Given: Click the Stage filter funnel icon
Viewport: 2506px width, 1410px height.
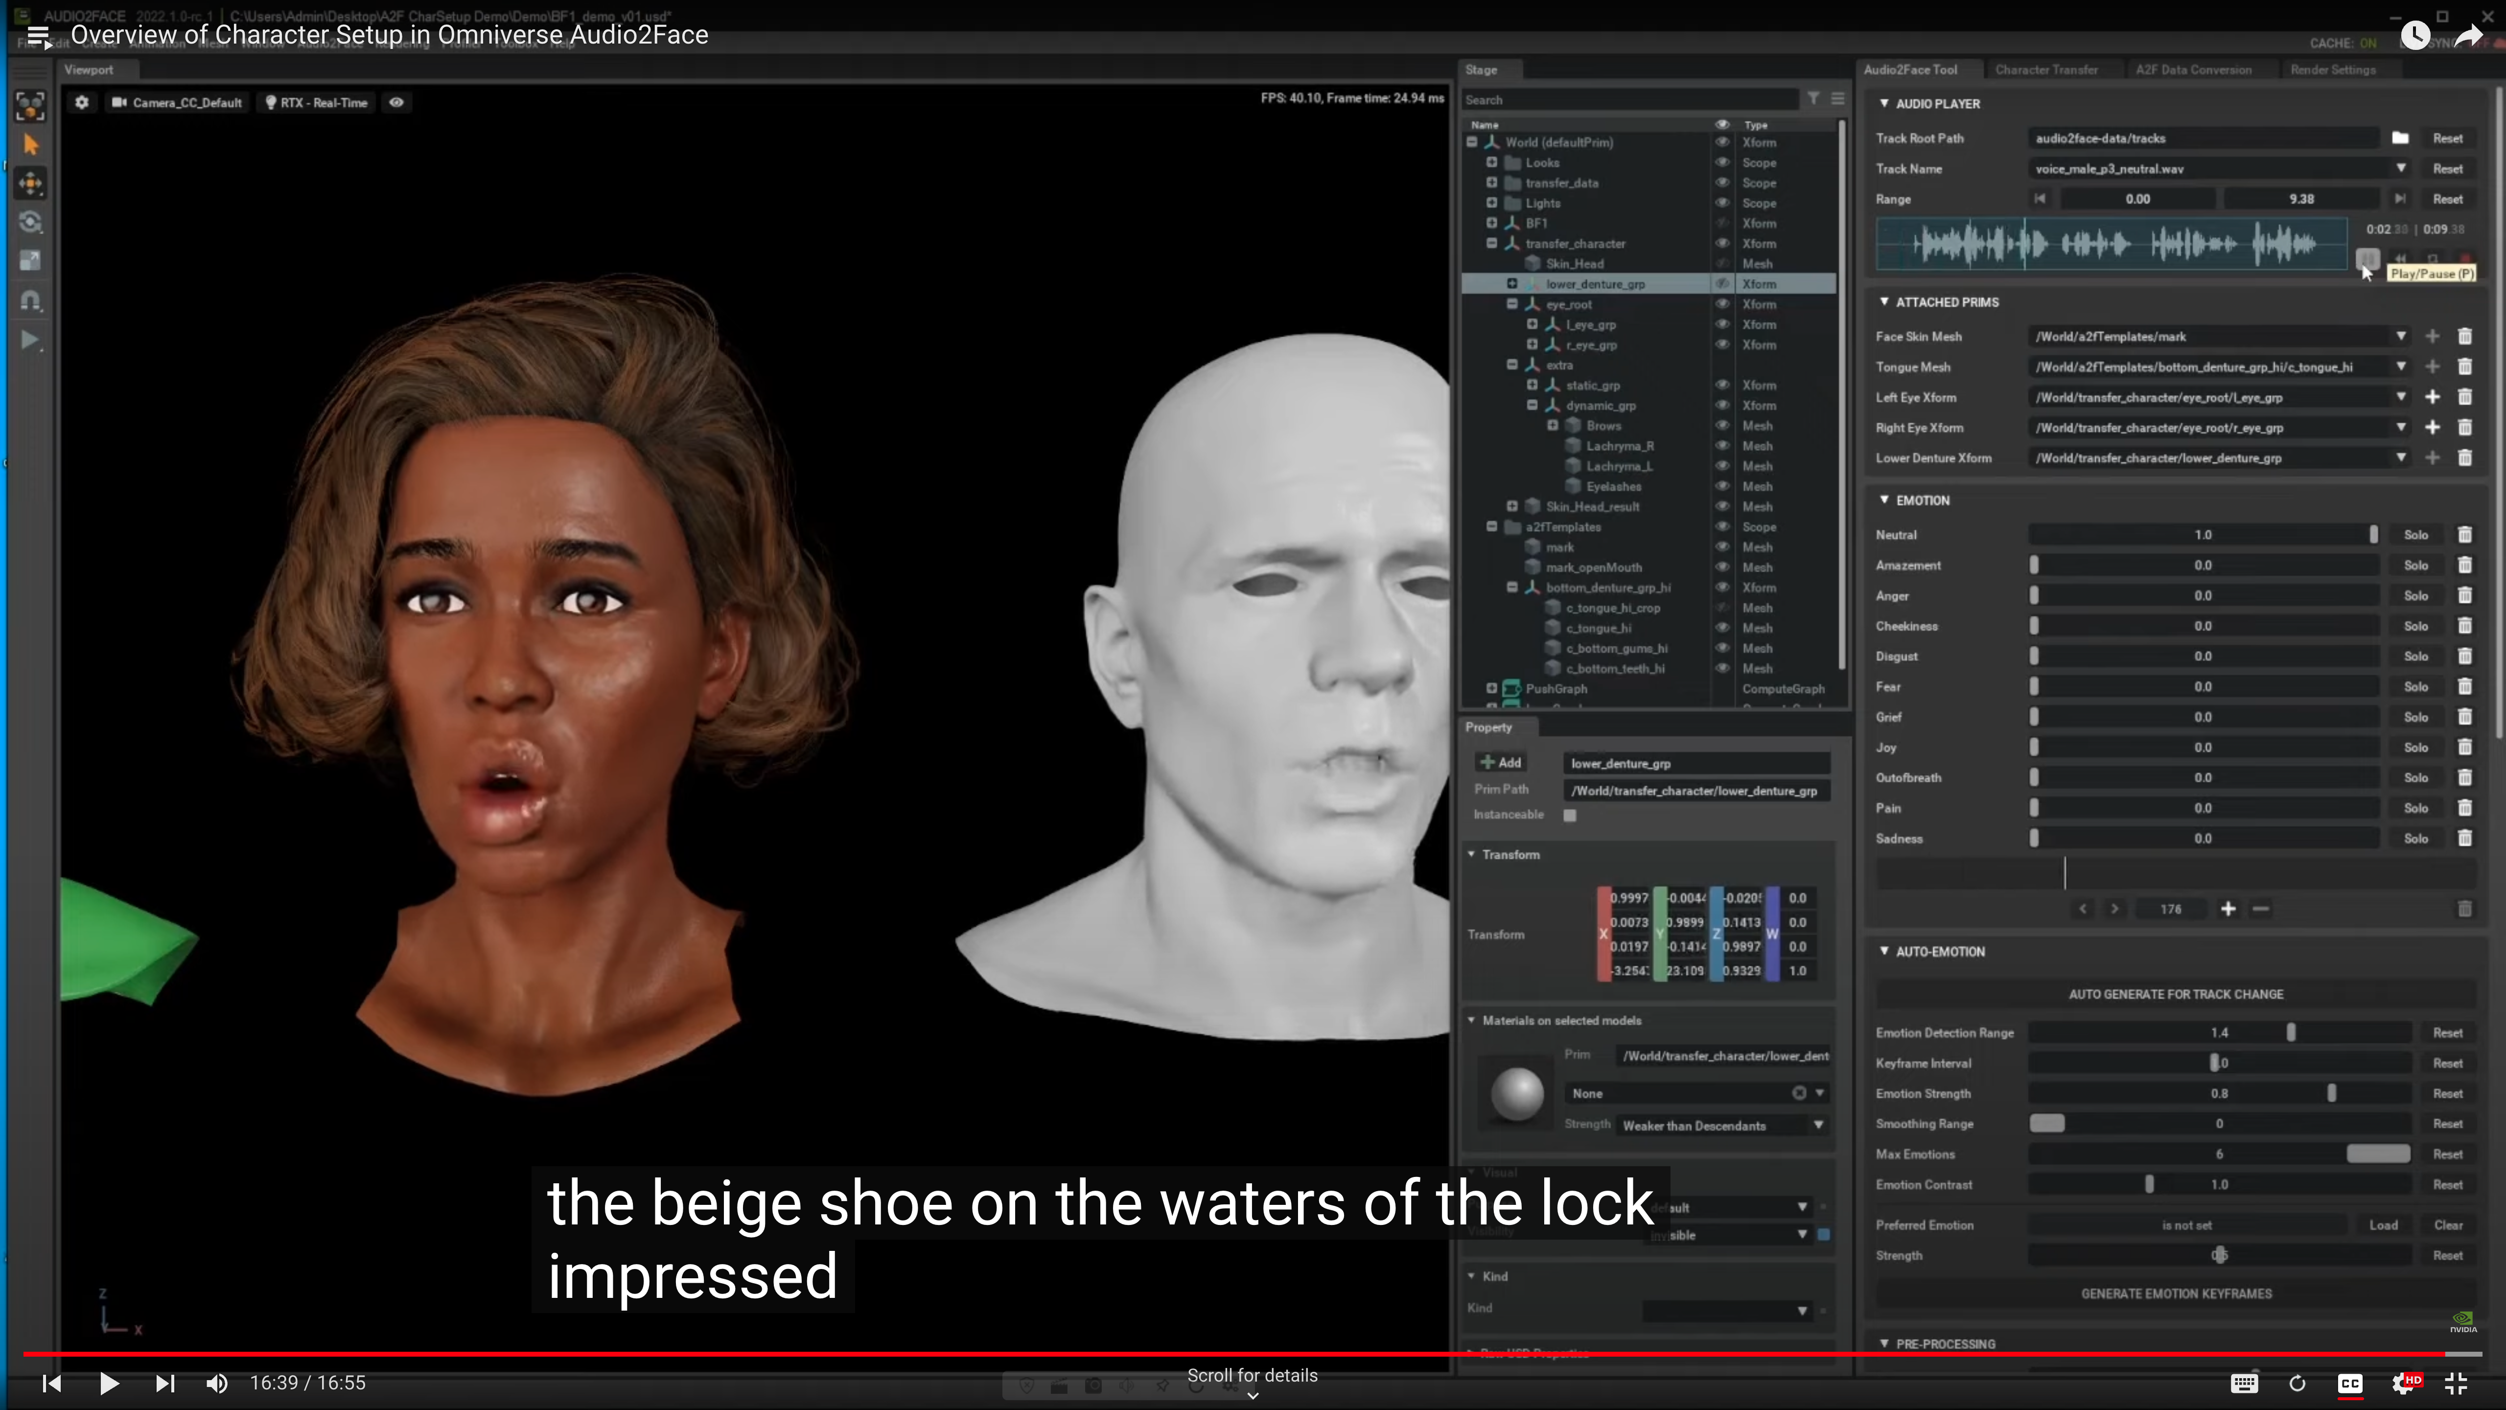Looking at the screenshot, I should click(1813, 99).
